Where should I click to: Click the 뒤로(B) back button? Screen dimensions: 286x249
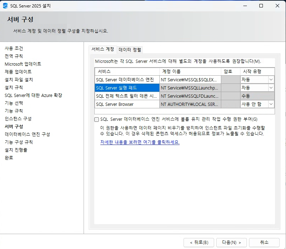tap(199, 243)
